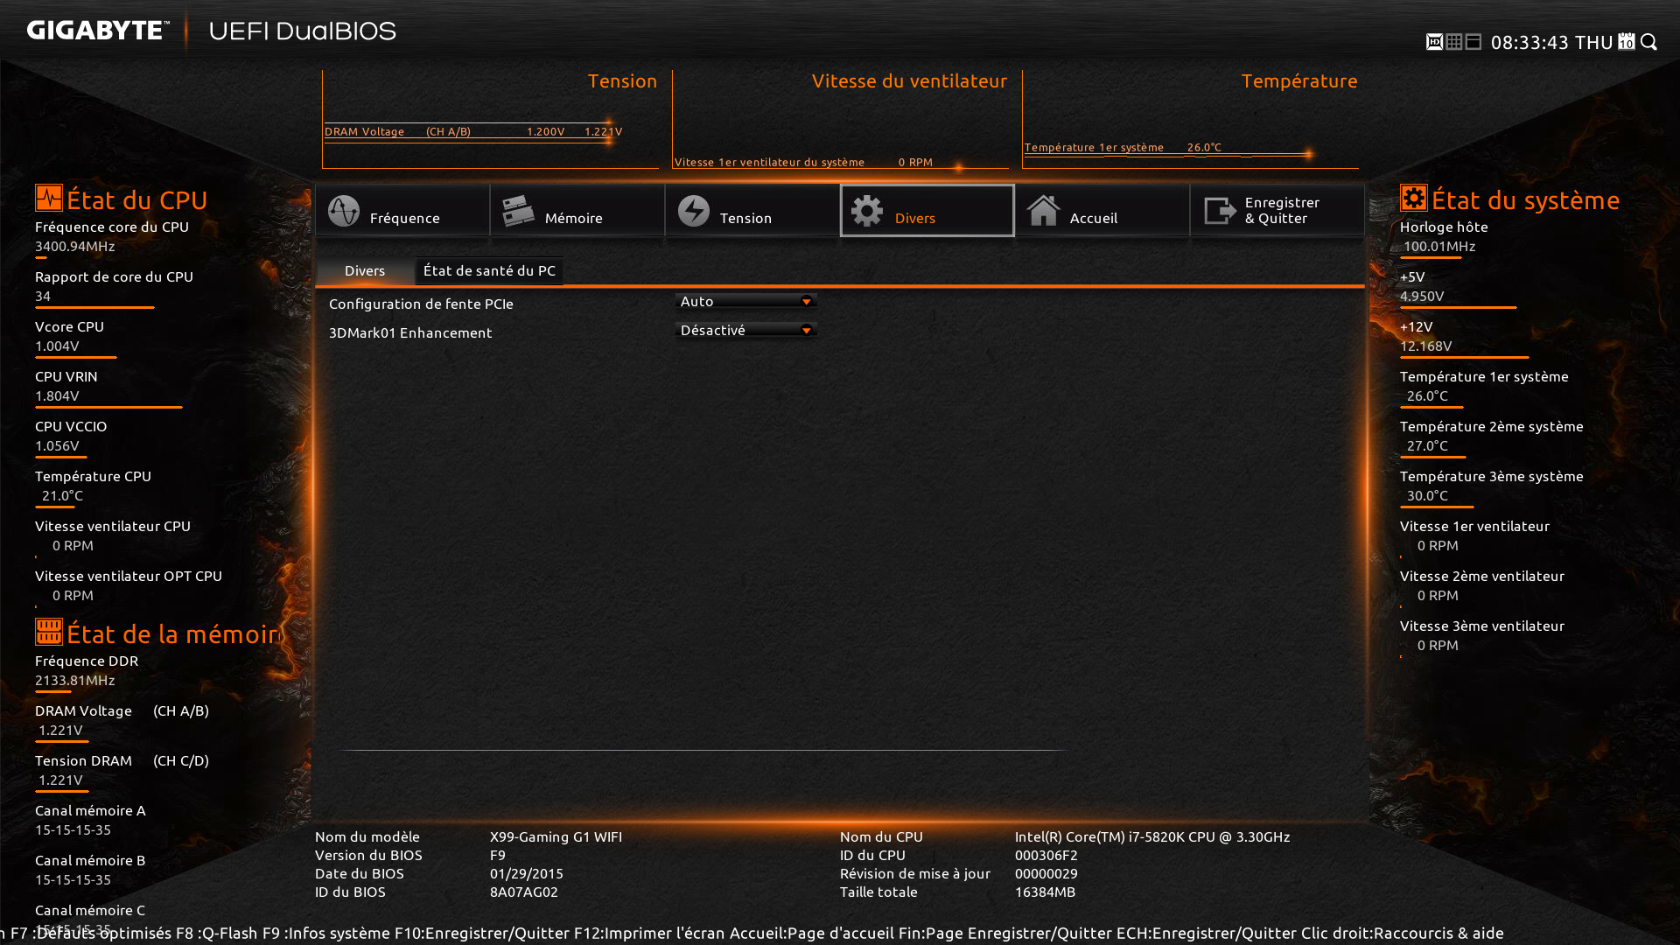Click the CPU ID 000306F2 value
1680x945 pixels.
1046,855
